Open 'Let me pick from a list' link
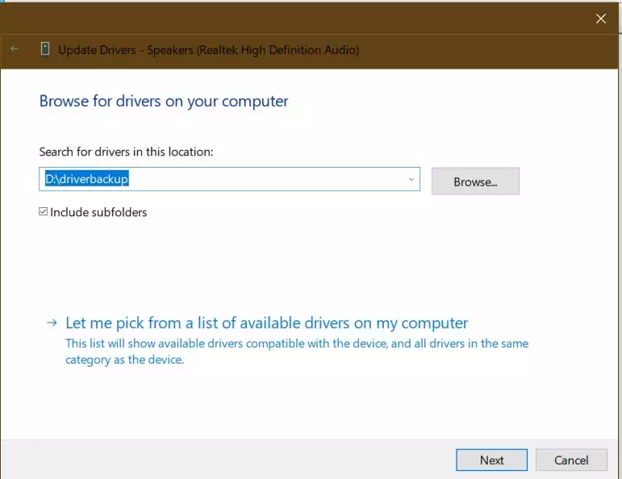Screen dimensions: 622x479 [266, 323]
